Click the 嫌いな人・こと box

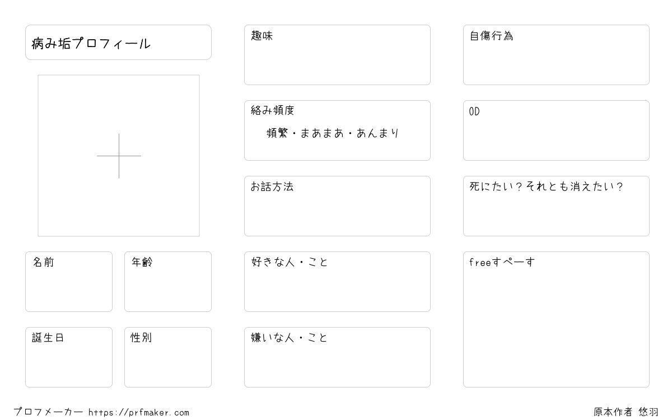[337, 357]
